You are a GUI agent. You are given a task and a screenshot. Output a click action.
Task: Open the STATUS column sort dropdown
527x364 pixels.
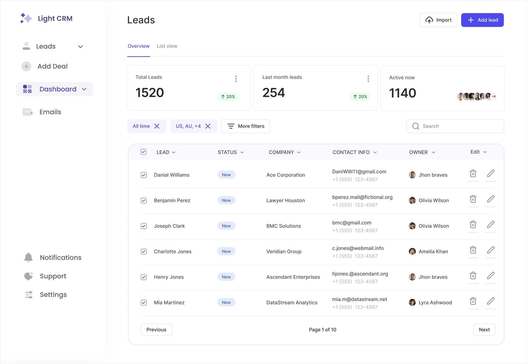tap(242, 152)
